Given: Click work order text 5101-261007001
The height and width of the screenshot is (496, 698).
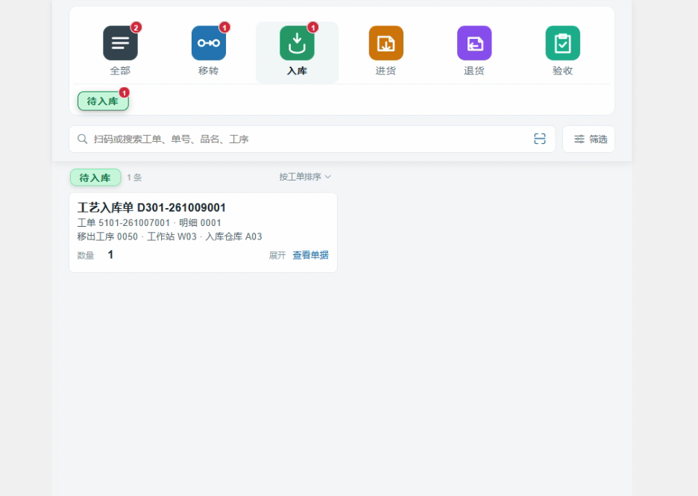Looking at the screenshot, I should click(134, 222).
